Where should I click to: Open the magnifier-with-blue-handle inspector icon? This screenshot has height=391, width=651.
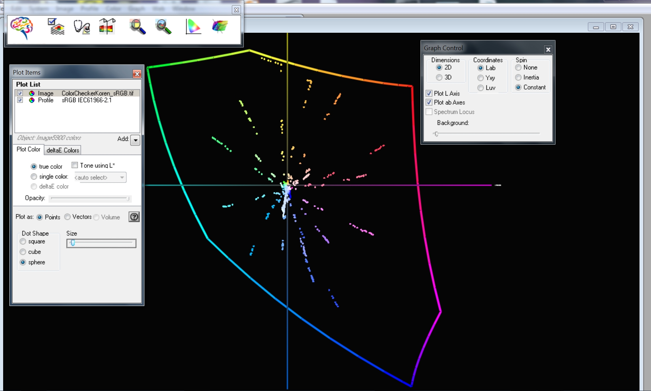tap(137, 26)
